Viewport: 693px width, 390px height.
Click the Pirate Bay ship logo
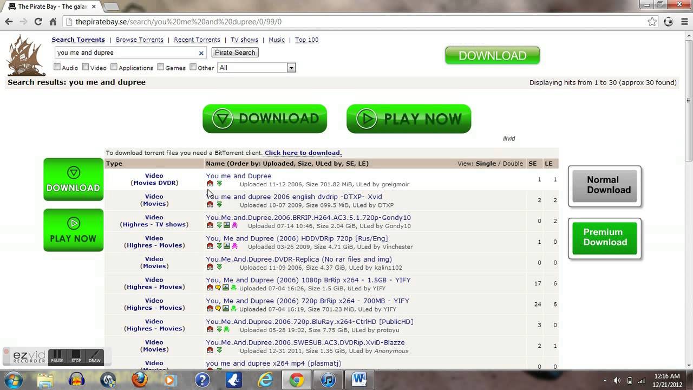coord(26,55)
